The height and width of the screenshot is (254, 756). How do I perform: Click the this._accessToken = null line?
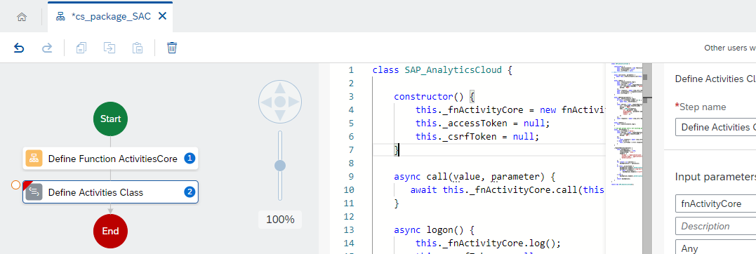point(483,123)
